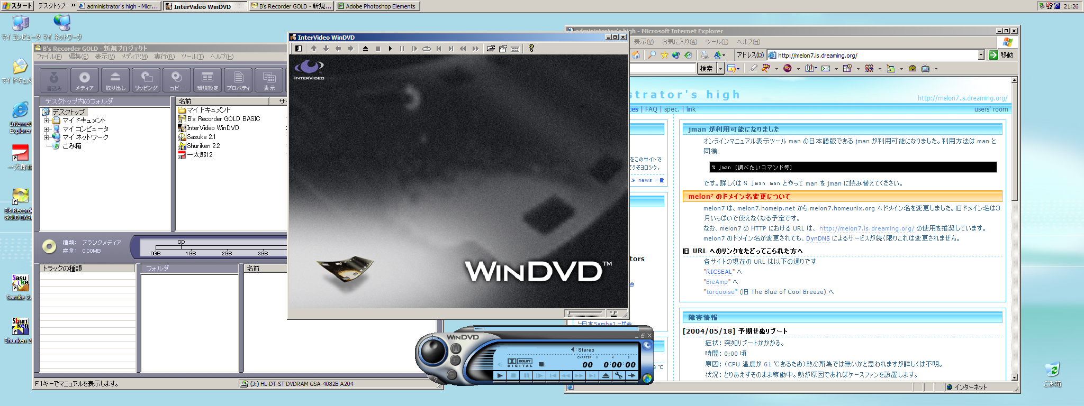Click the メディア button in B's Recorder toolbar
The height and width of the screenshot is (406, 1084).
tap(85, 80)
